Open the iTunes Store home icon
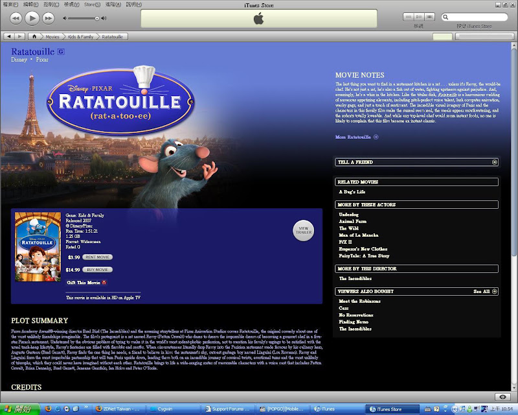Screen dimensions: 518x415 pos(34,36)
